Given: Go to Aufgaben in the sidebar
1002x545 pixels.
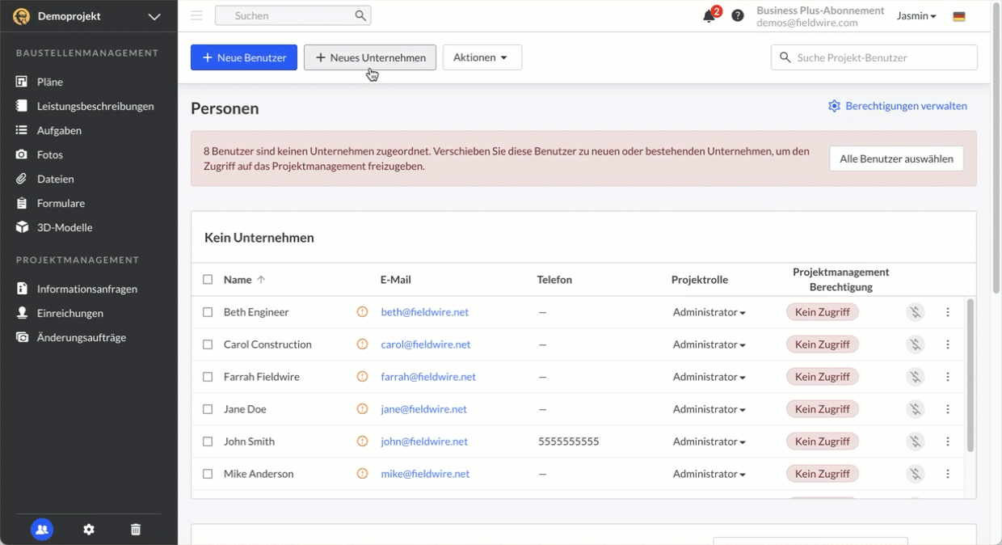Looking at the screenshot, I should click(x=59, y=130).
